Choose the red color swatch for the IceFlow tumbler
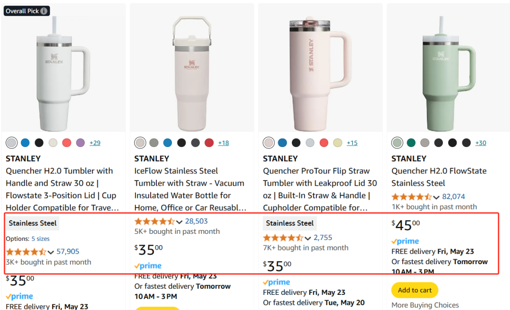 coord(209,143)
